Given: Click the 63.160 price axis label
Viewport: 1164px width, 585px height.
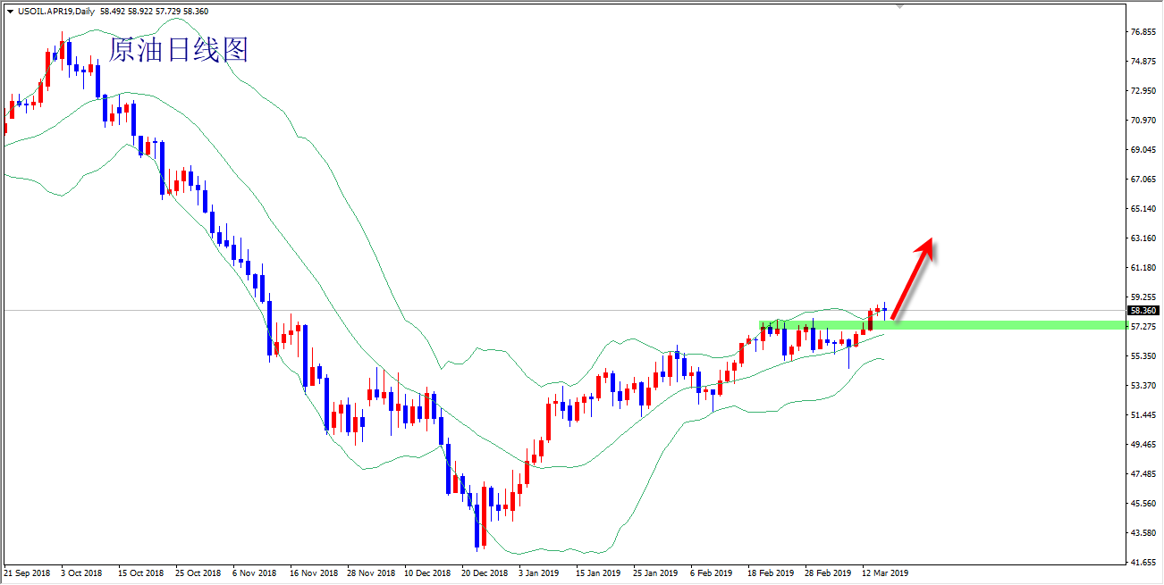Looking at the screenshot, I should click(1143, 238).
